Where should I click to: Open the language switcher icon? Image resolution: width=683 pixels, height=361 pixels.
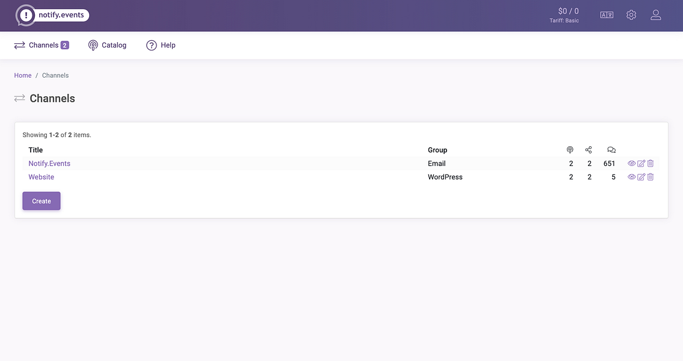(x=607, y=14)
